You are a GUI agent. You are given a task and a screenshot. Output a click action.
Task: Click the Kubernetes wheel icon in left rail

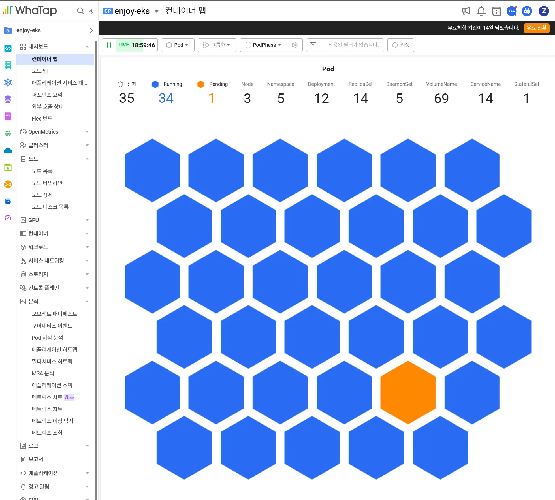coord(8,82)
